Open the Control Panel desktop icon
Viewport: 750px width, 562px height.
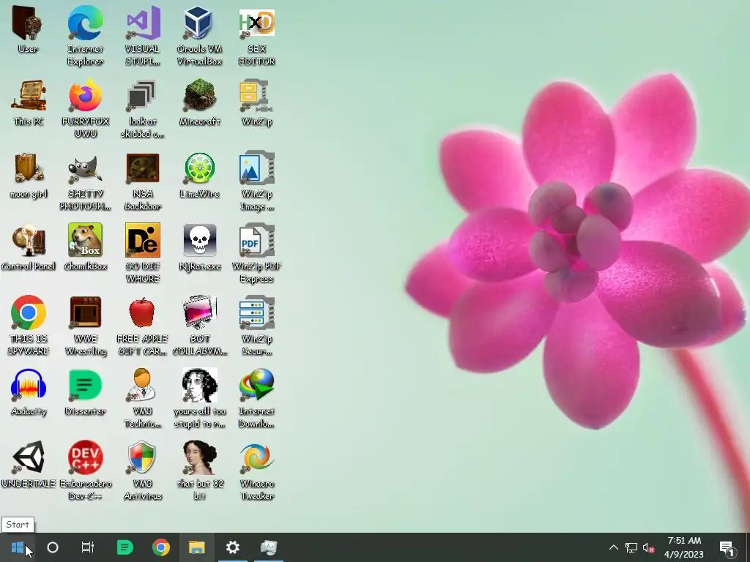(29, 240)
